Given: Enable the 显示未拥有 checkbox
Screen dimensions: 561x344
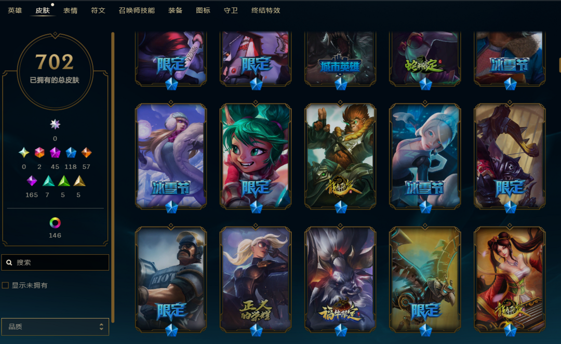Looking at the screenshot, I should coord(5,285).
